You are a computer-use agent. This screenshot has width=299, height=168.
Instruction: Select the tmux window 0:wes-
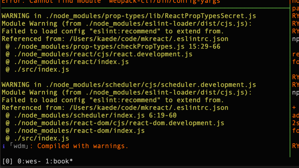click(x=29, y=161)
